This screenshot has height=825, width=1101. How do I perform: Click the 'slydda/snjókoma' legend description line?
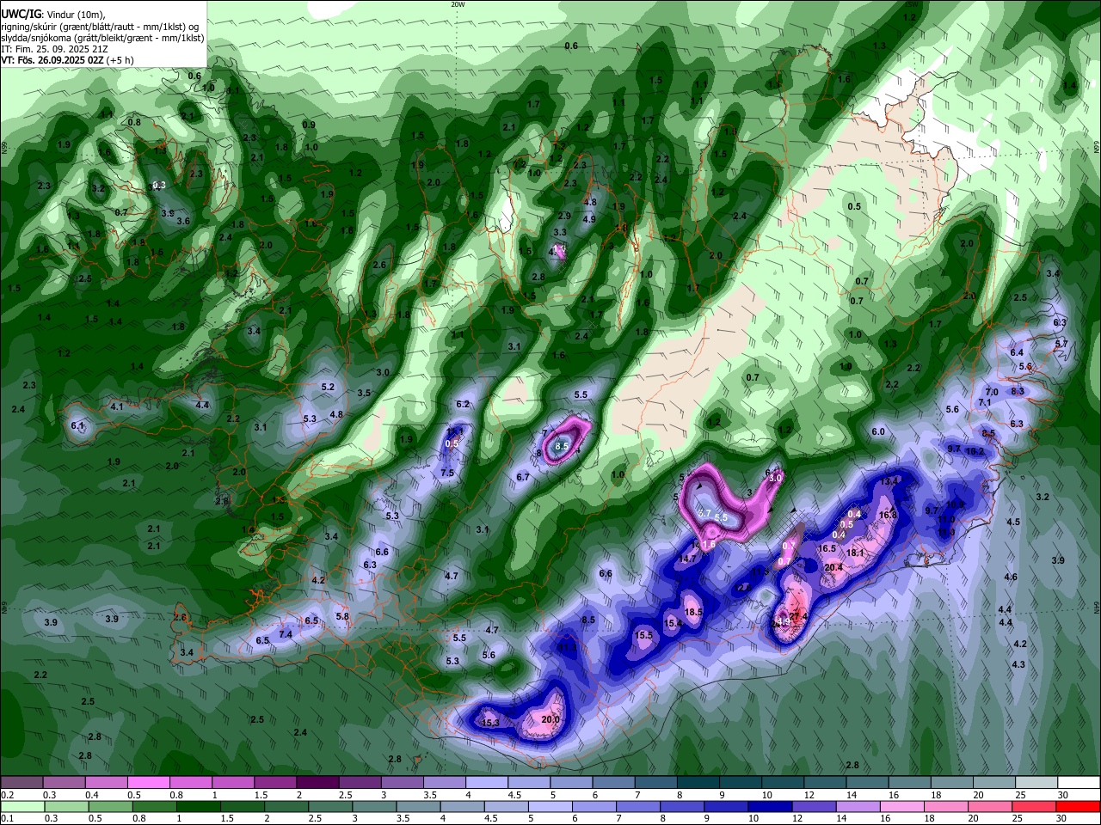click(x=102, y=37)
